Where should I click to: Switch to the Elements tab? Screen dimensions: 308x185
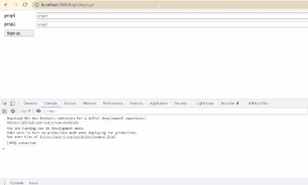(30, 103)
